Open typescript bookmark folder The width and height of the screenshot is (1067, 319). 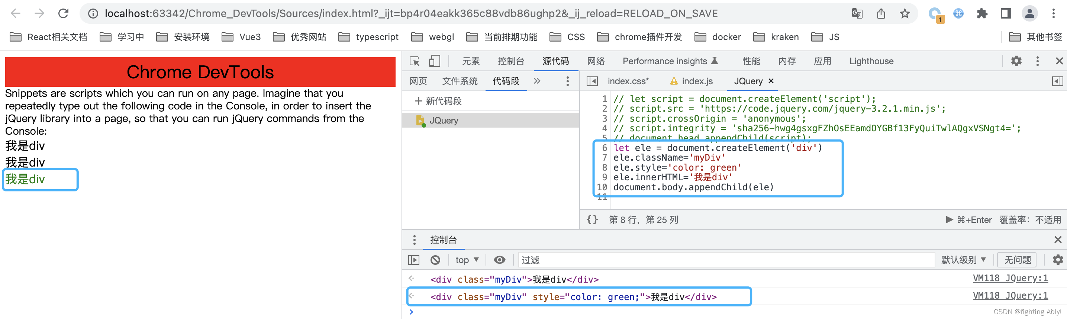[x=368, y=37]
